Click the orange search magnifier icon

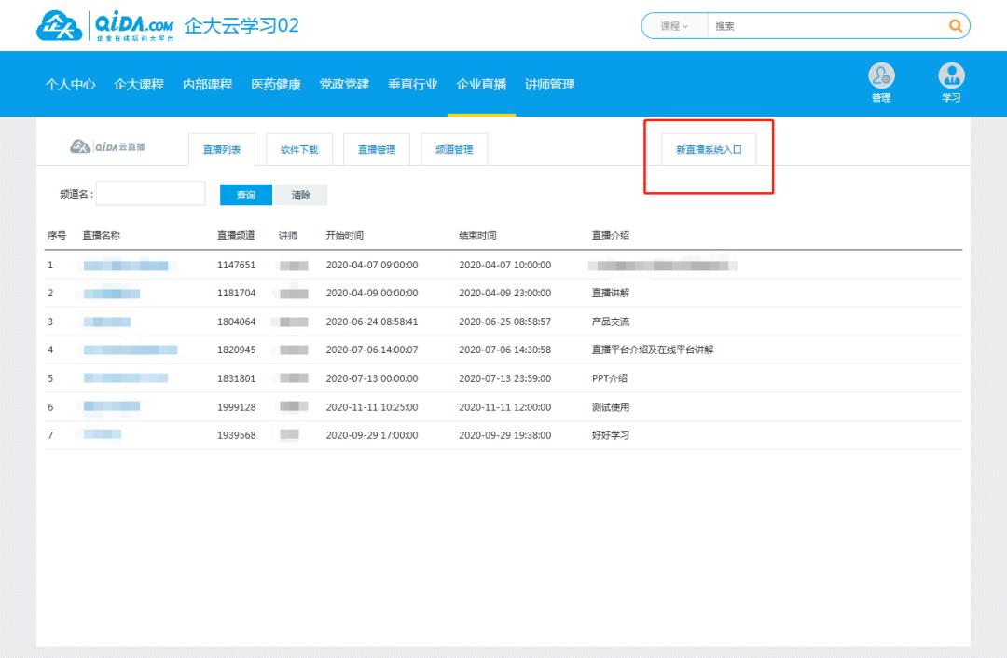pyautogui.click(x=955, y=26)
